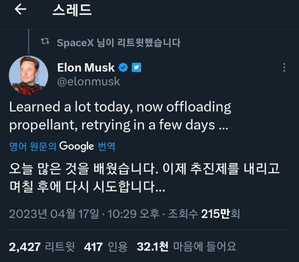Open the 32.1천 마음에 들어요 likes list

pos(187,245)
